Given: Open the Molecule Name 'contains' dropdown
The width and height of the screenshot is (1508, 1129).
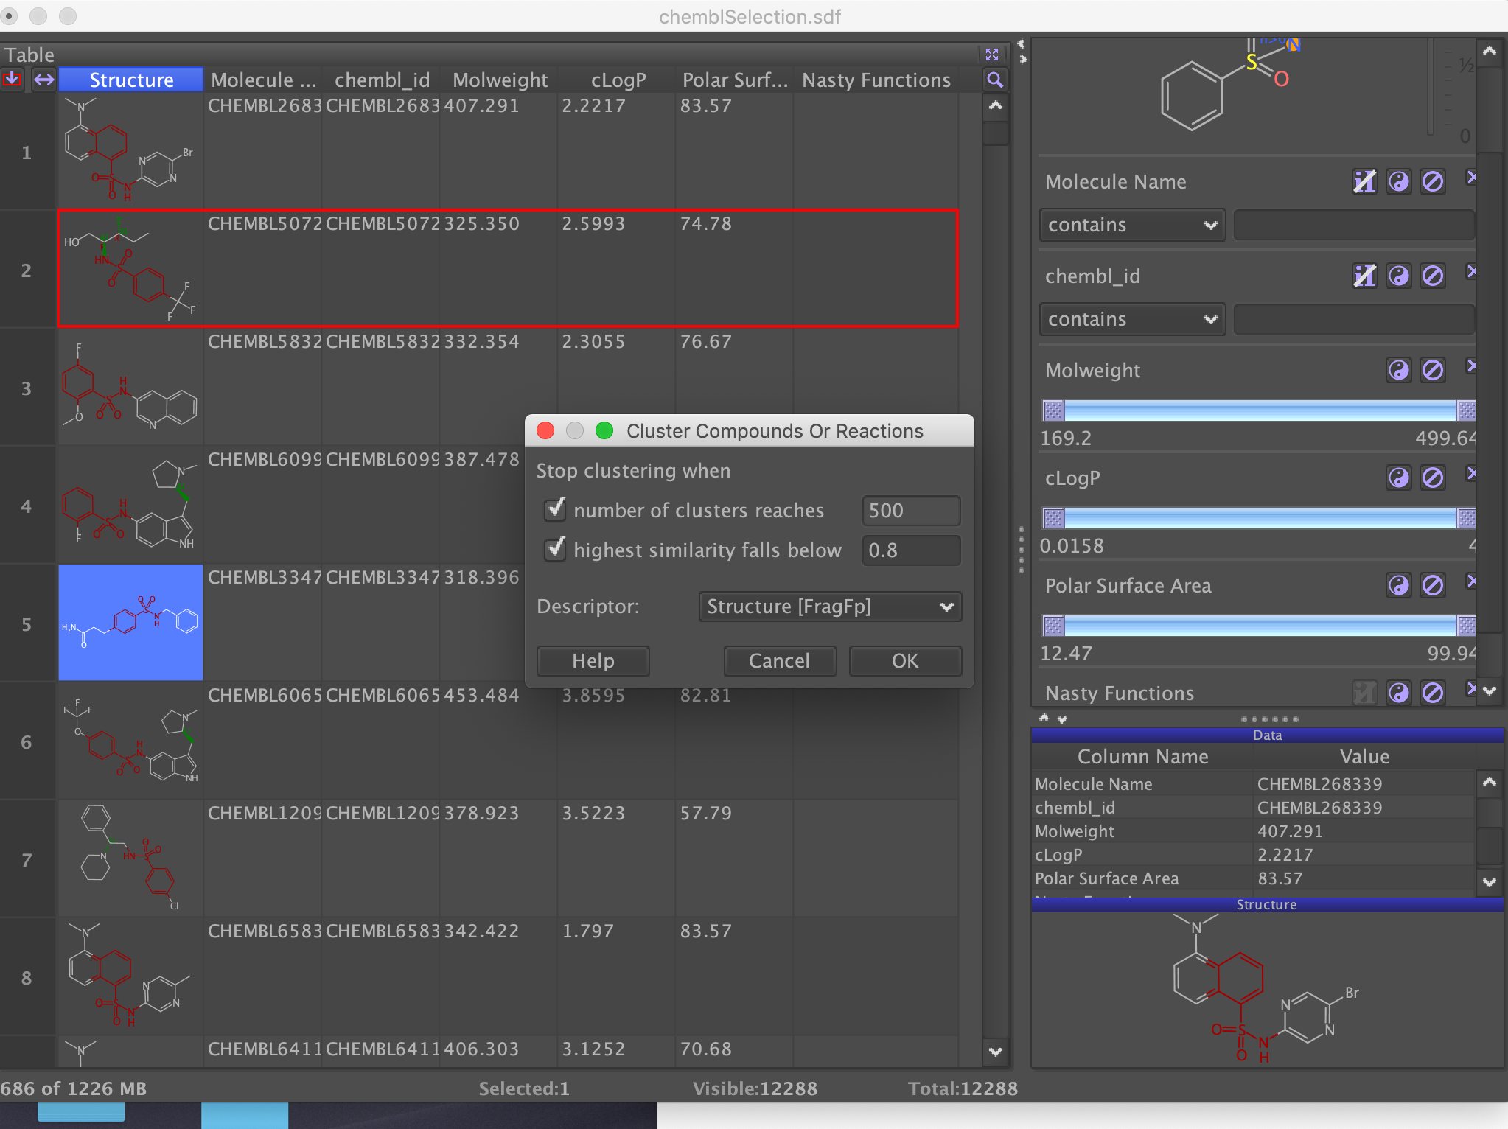Looking at the screenshot, I should (1132, 225).
